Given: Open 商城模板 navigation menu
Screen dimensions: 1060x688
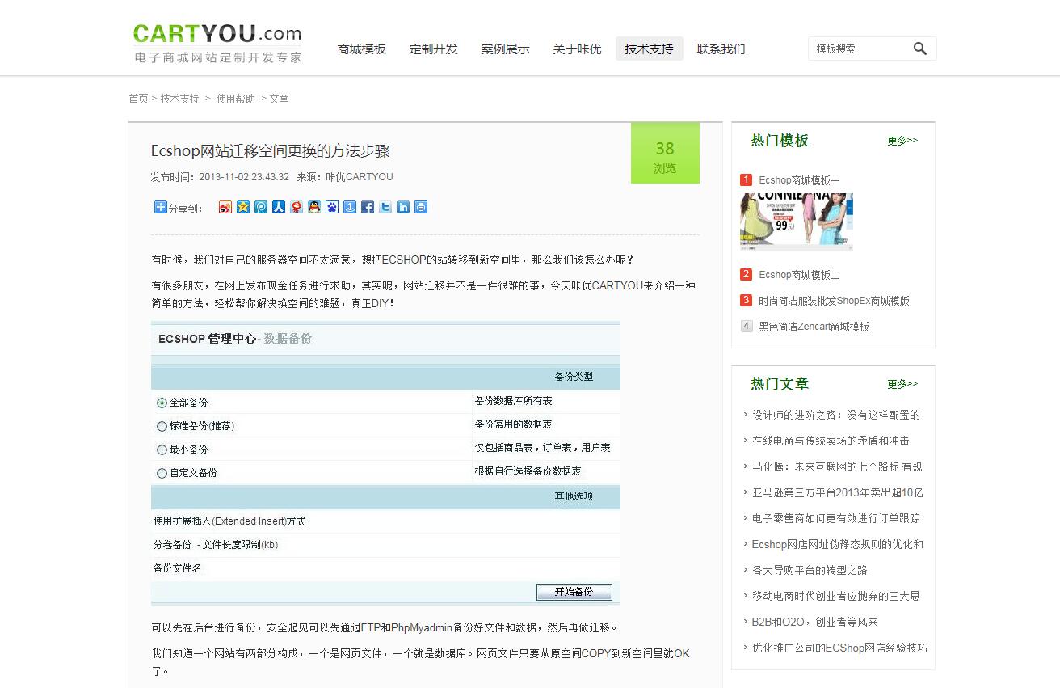Looking at the screenshot, I should (362, 49).
